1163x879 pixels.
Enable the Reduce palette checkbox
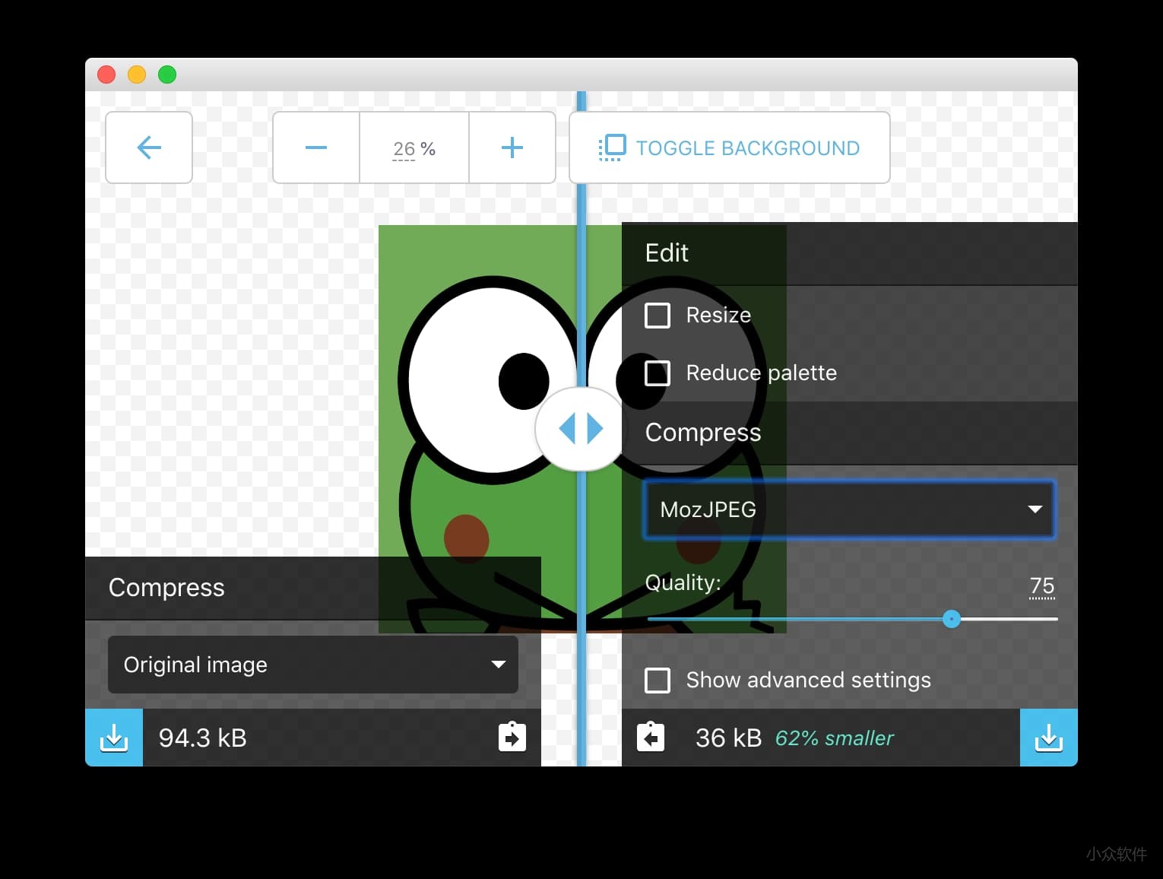tap(658, 373)
